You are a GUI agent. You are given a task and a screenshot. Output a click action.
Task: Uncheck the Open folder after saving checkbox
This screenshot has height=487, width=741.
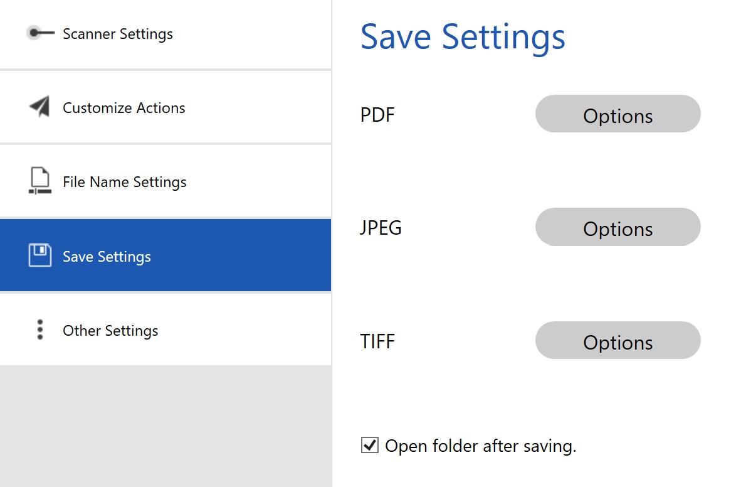click(370, 446)
